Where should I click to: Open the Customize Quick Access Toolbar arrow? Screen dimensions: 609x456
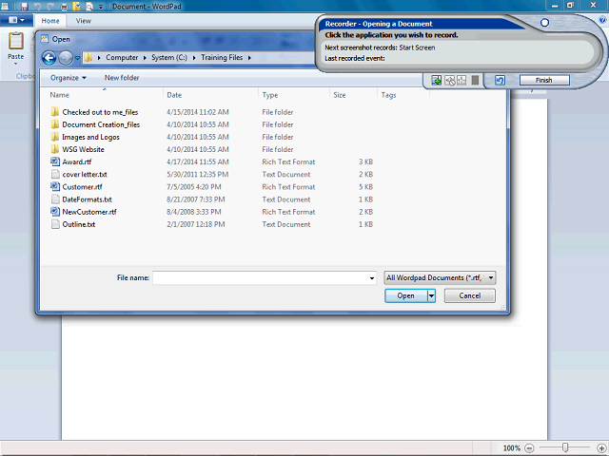(101, 7)
